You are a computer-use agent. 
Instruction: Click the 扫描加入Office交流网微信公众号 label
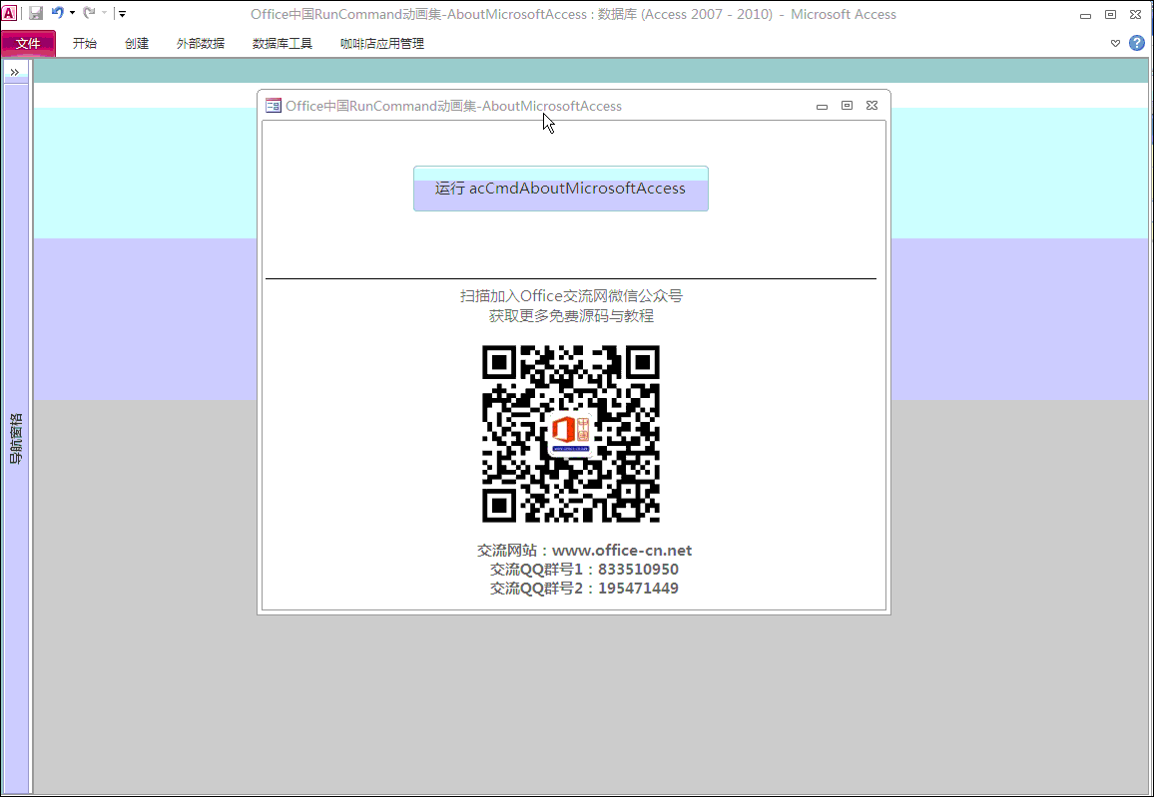pyautogui.click(x=571, y=296)
